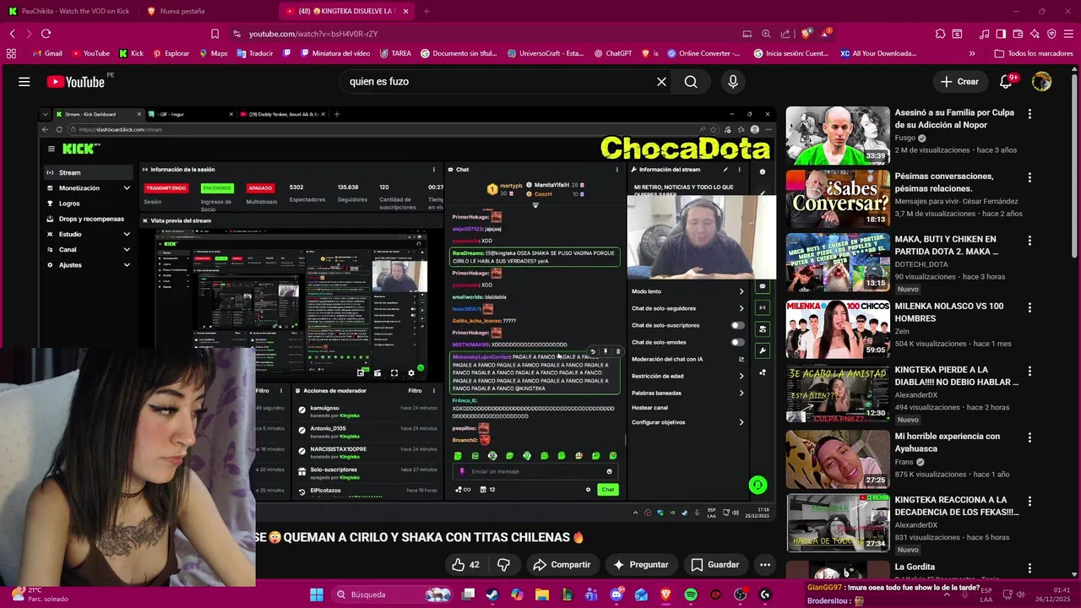Open the Brave main hamburger menu
The width and height of the screenshot is (1081, 608).
point(1068,34)
